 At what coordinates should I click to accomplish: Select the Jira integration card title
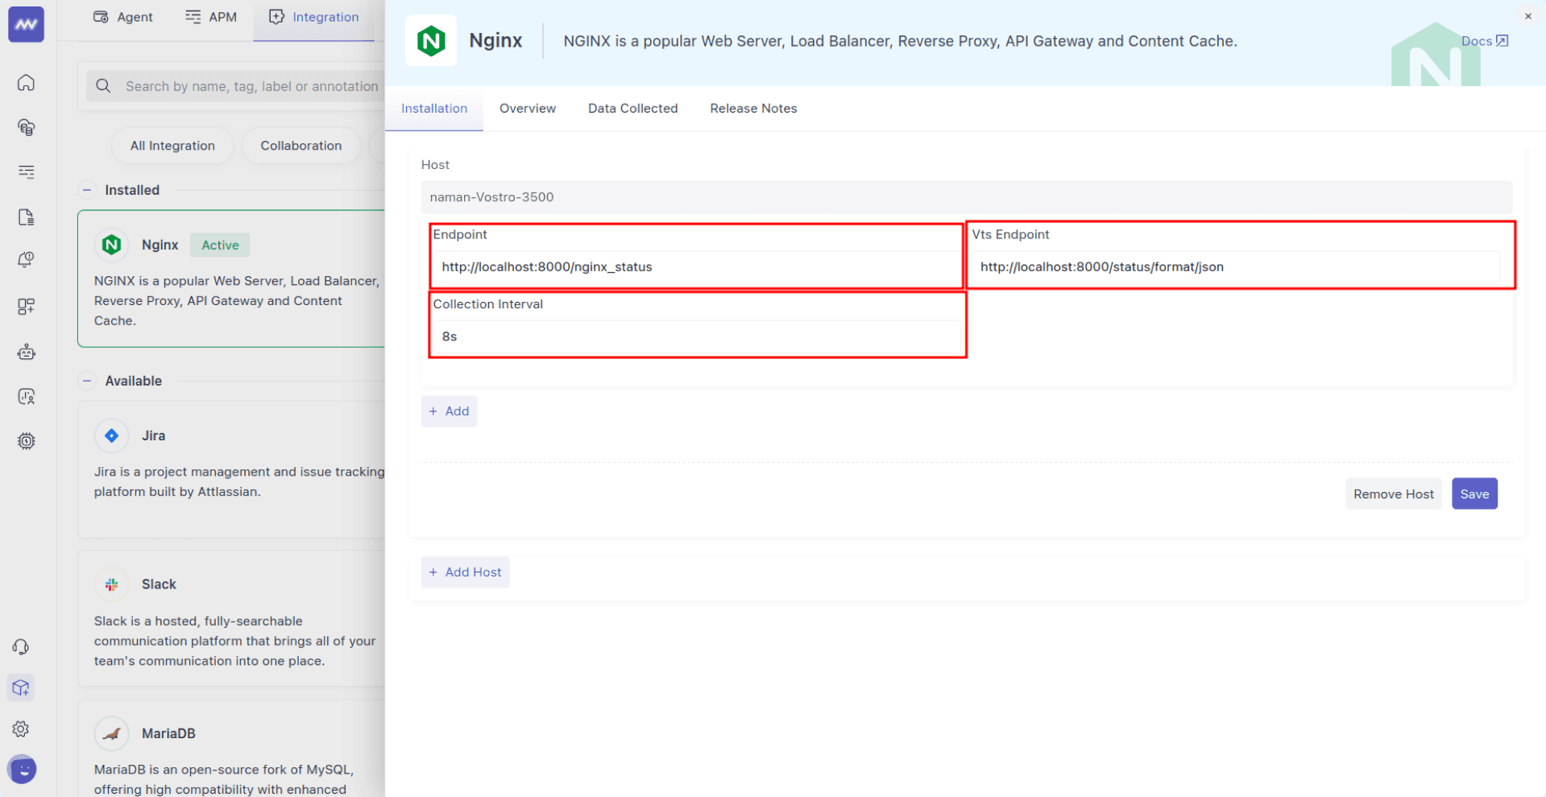pos(154,436)
